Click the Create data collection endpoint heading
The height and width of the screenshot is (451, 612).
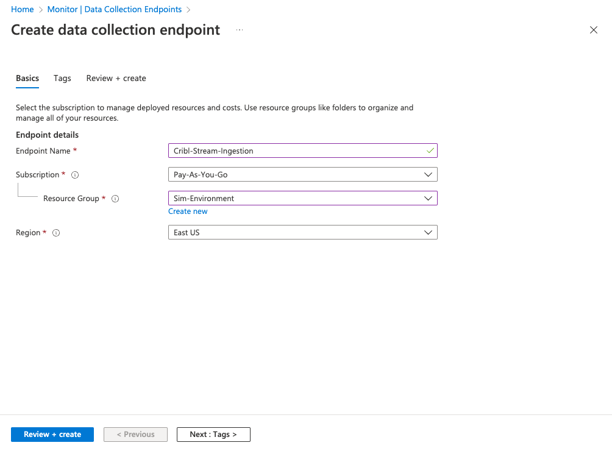point(116,30)
